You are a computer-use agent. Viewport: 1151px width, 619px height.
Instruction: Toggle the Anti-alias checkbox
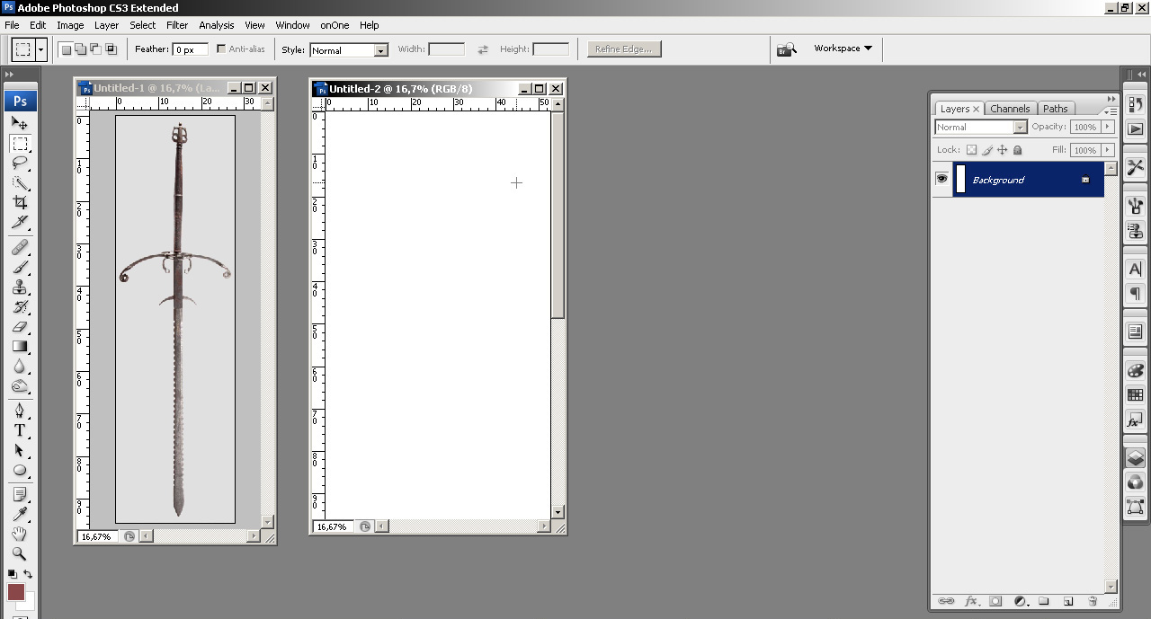click(221, 49)
